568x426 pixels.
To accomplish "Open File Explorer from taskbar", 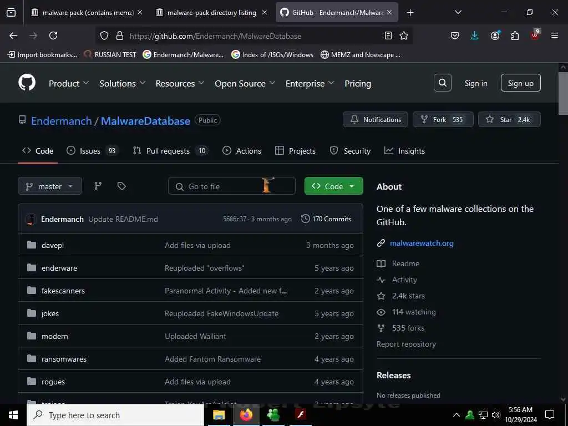I will point(219,415).
